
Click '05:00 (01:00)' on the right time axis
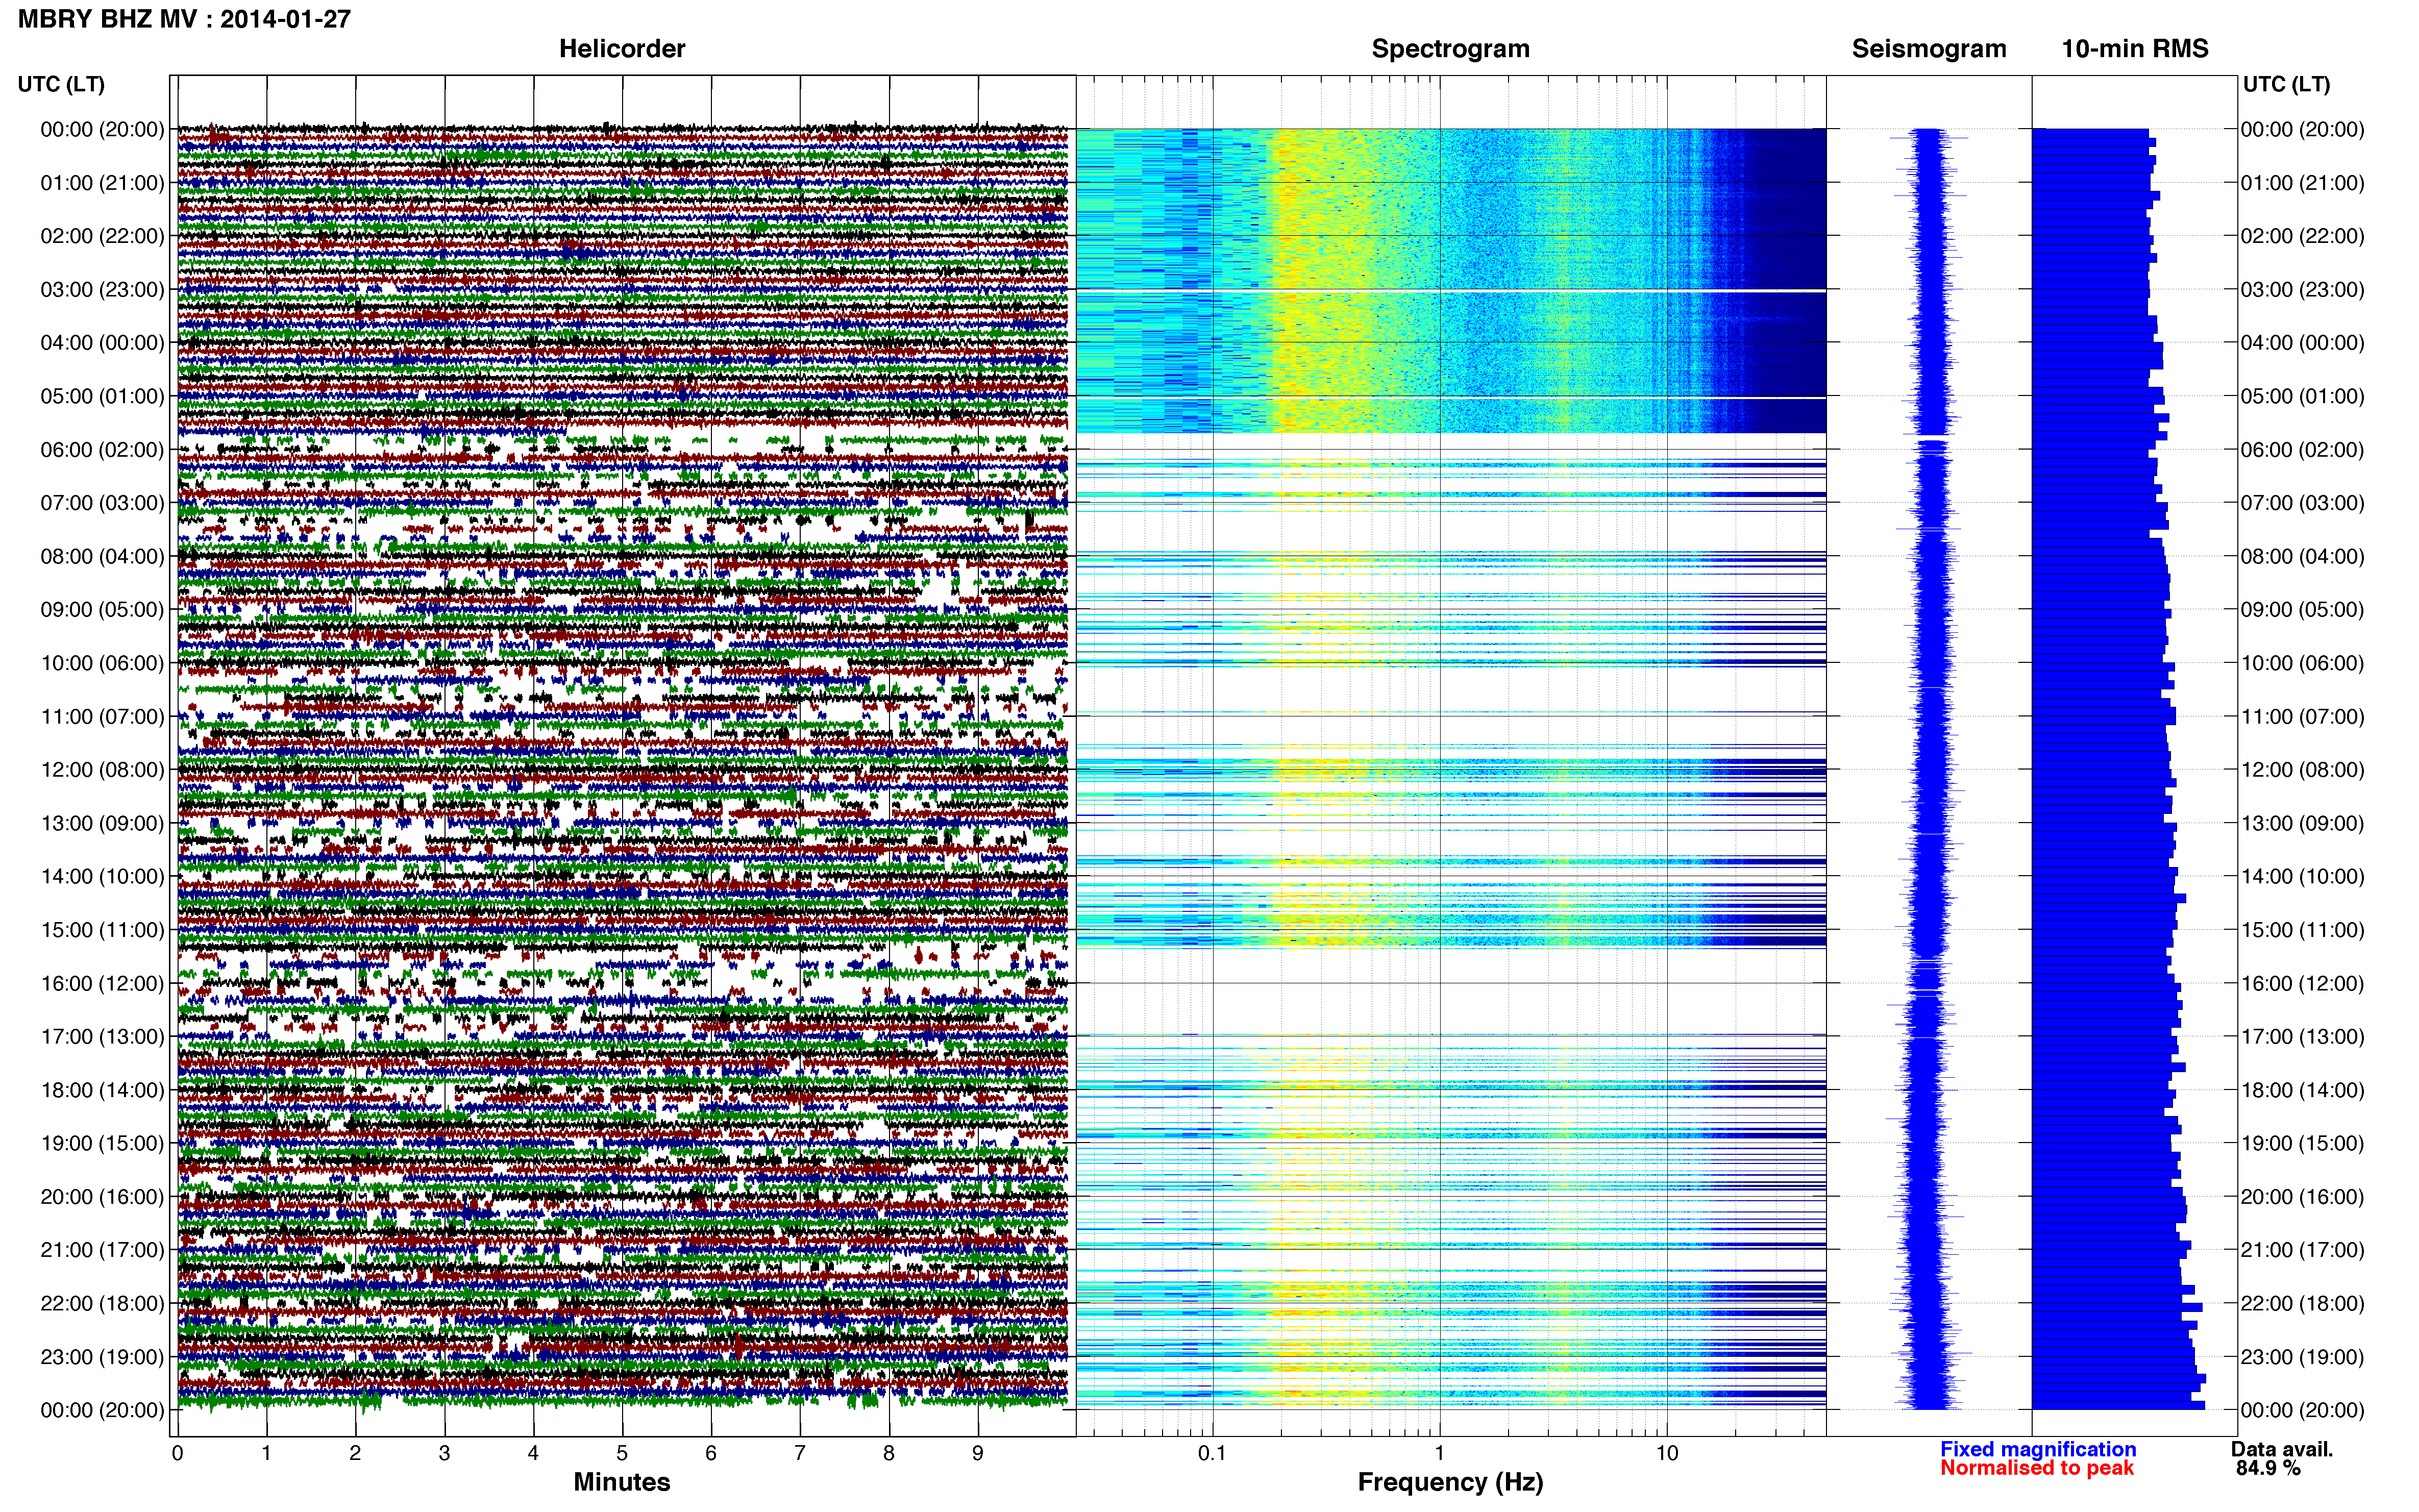[2302, 396]
